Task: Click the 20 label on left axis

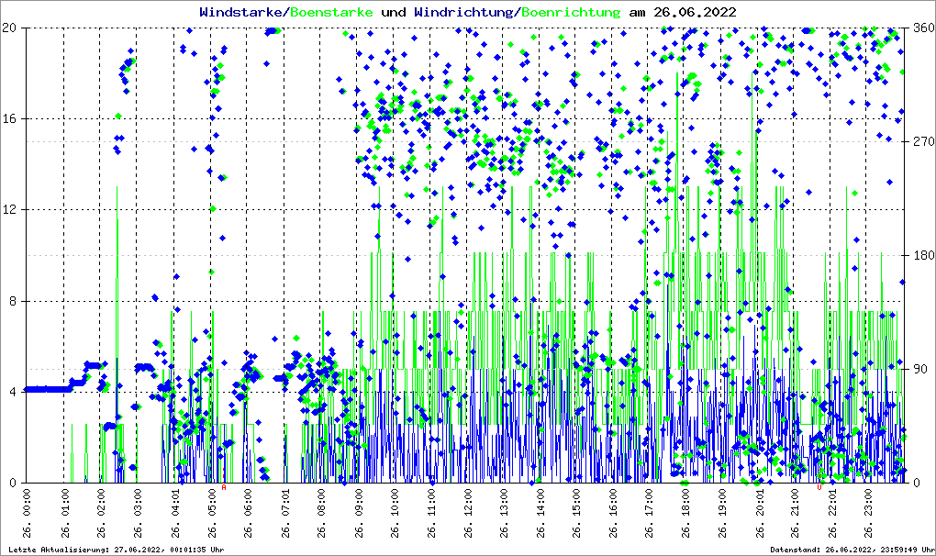Action: pos(11,28)
